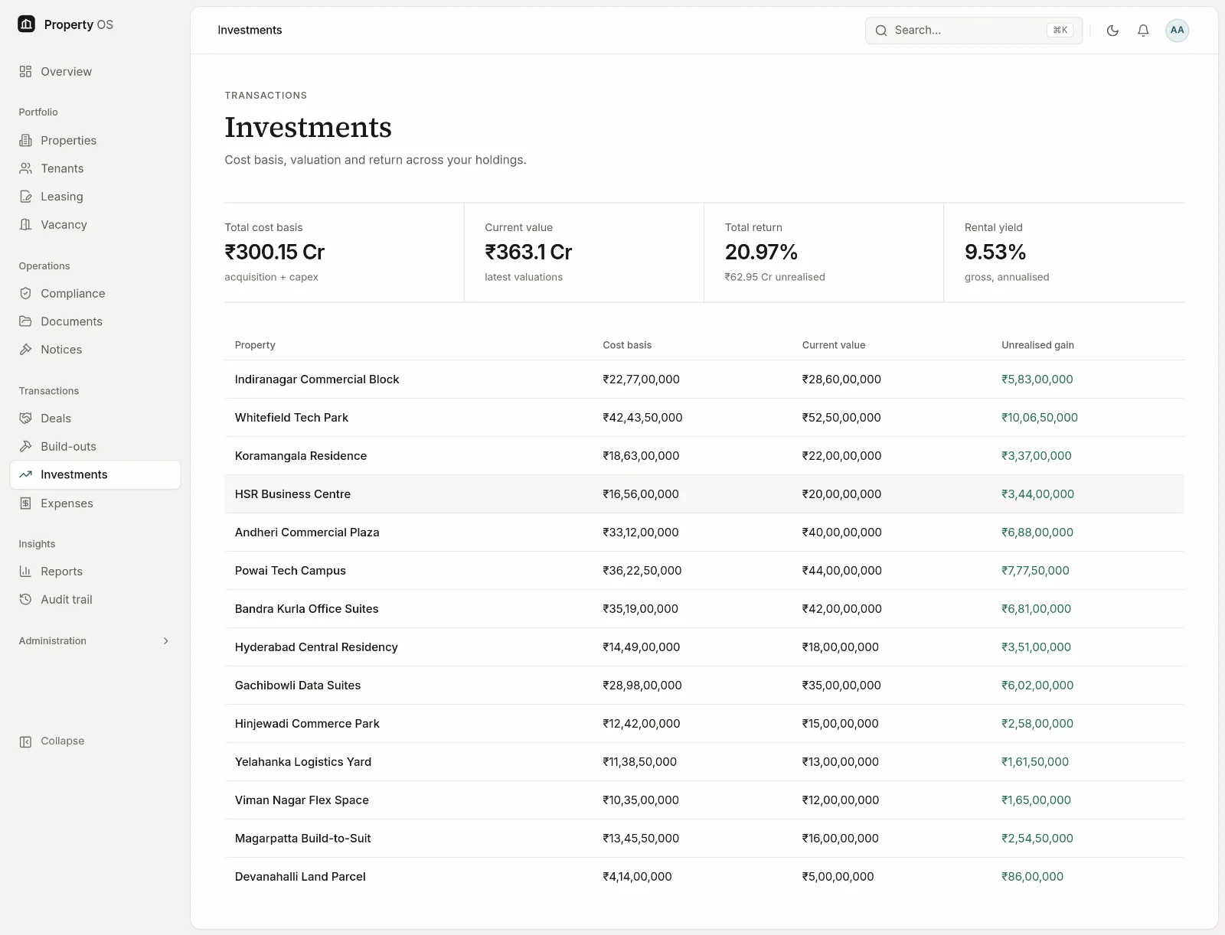This screenshot has height=935, width=1225.
Task: Click the Rental yield value 9.53%
Action: click(x=995, y=252)
